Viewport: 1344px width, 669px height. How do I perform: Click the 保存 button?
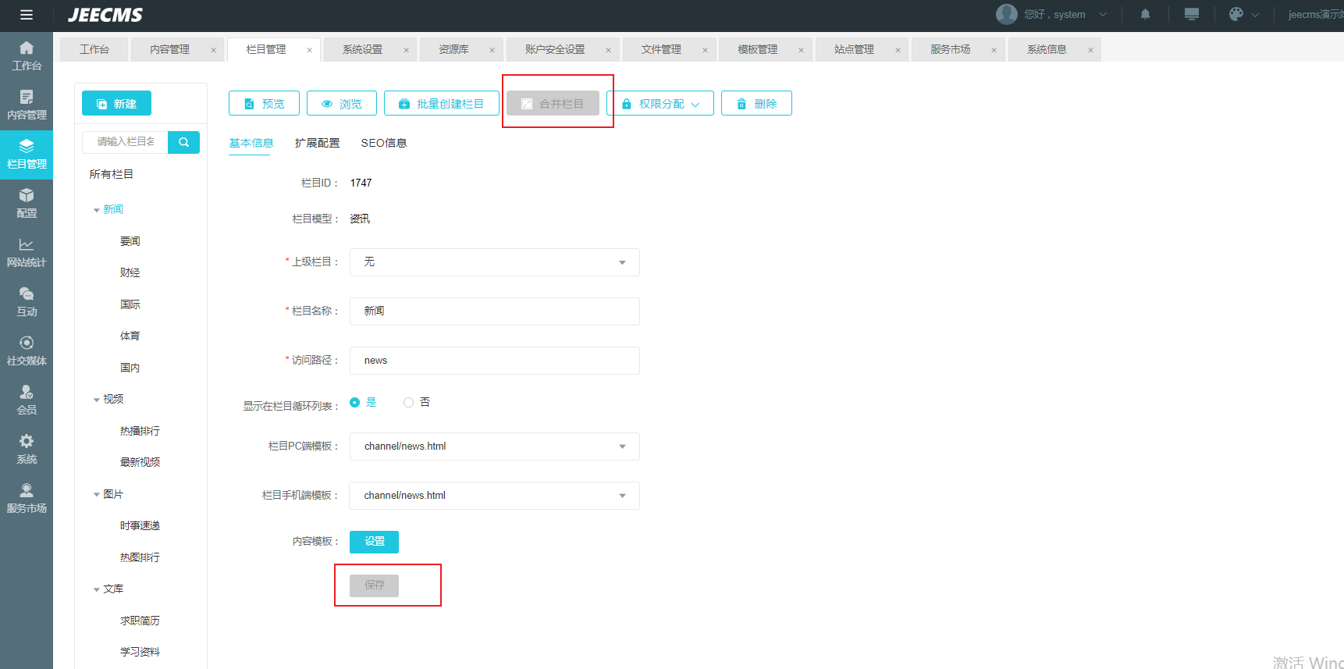(374, 585)
